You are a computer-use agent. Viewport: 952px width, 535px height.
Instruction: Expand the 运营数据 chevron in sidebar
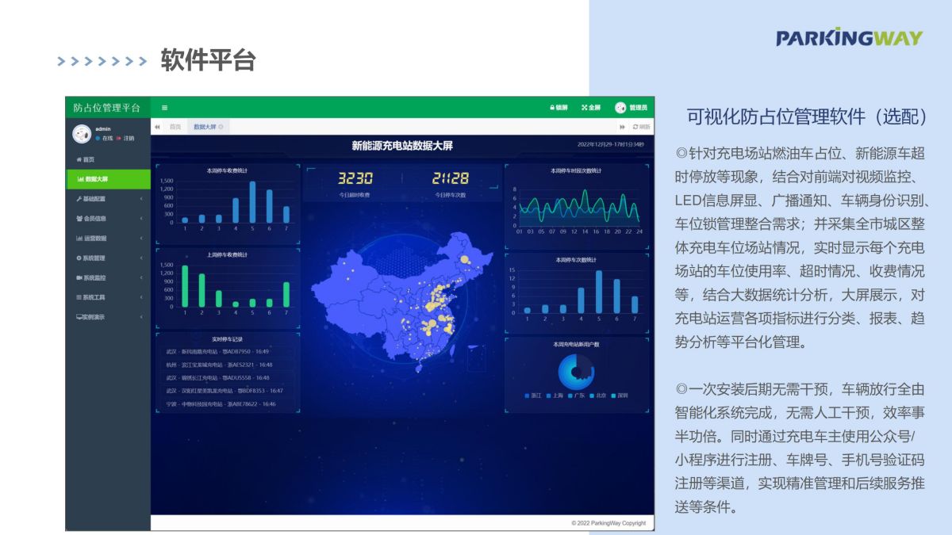coord(141,238)
